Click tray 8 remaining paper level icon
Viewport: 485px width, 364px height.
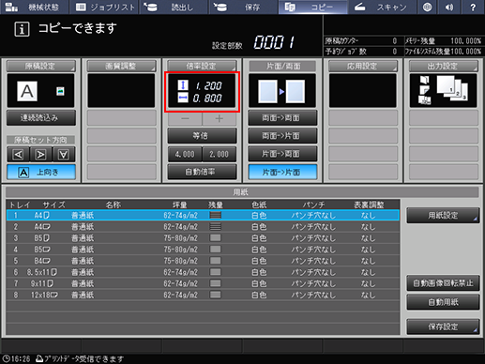click(216, 295)
